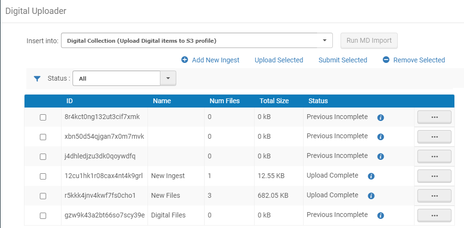Click Submit Selected link
This screenshot has width=464, height=228.
point(342,60)
